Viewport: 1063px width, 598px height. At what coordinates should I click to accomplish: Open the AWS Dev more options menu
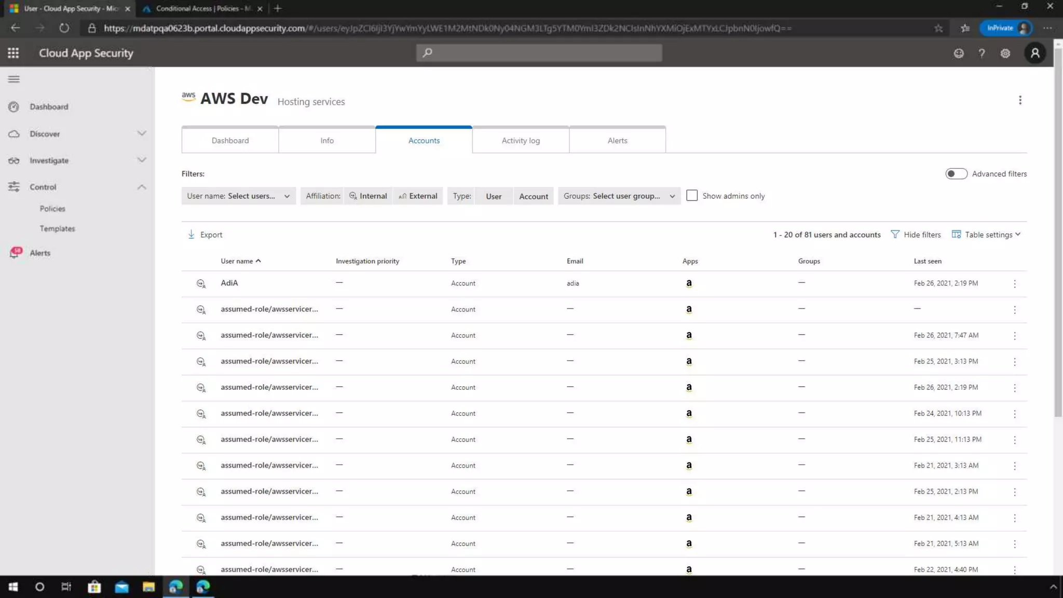[1020, 100]
